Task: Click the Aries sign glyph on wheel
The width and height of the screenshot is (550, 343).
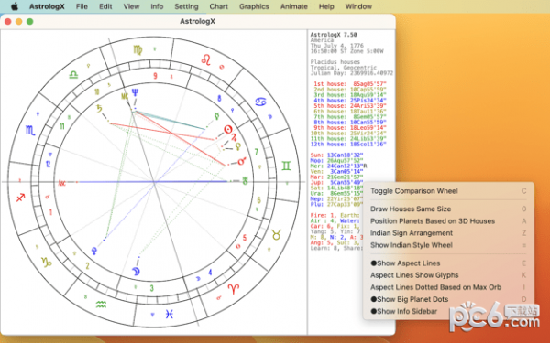Action: tap(234, 289)
